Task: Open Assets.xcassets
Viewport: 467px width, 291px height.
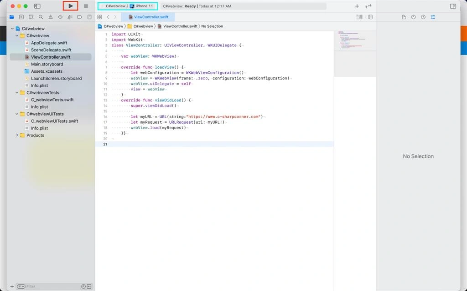Action: pos(47,71)
